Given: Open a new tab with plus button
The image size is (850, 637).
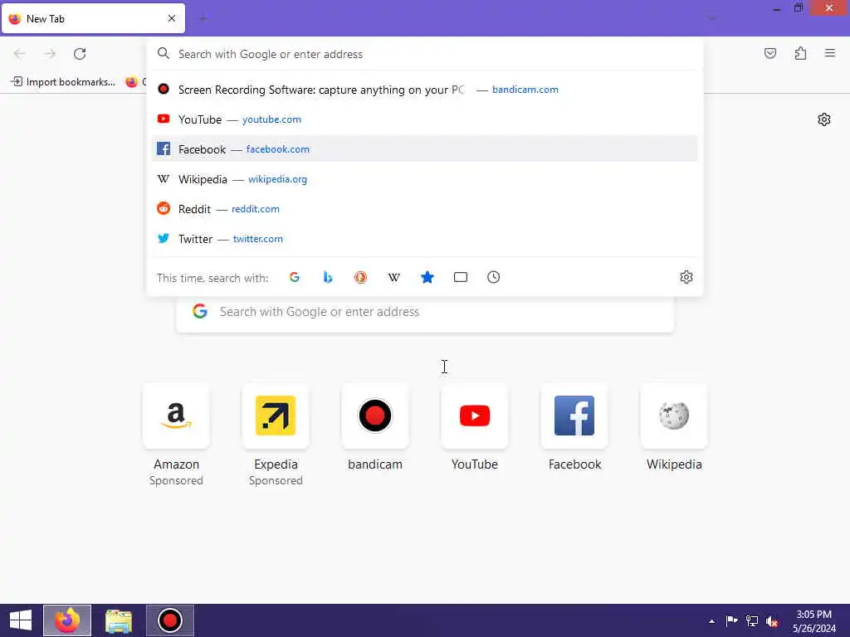Looking at the screenshot, I should tap(203, 18).
